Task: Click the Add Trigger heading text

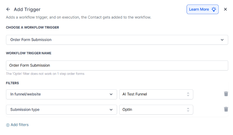Action: pos(27,9)
